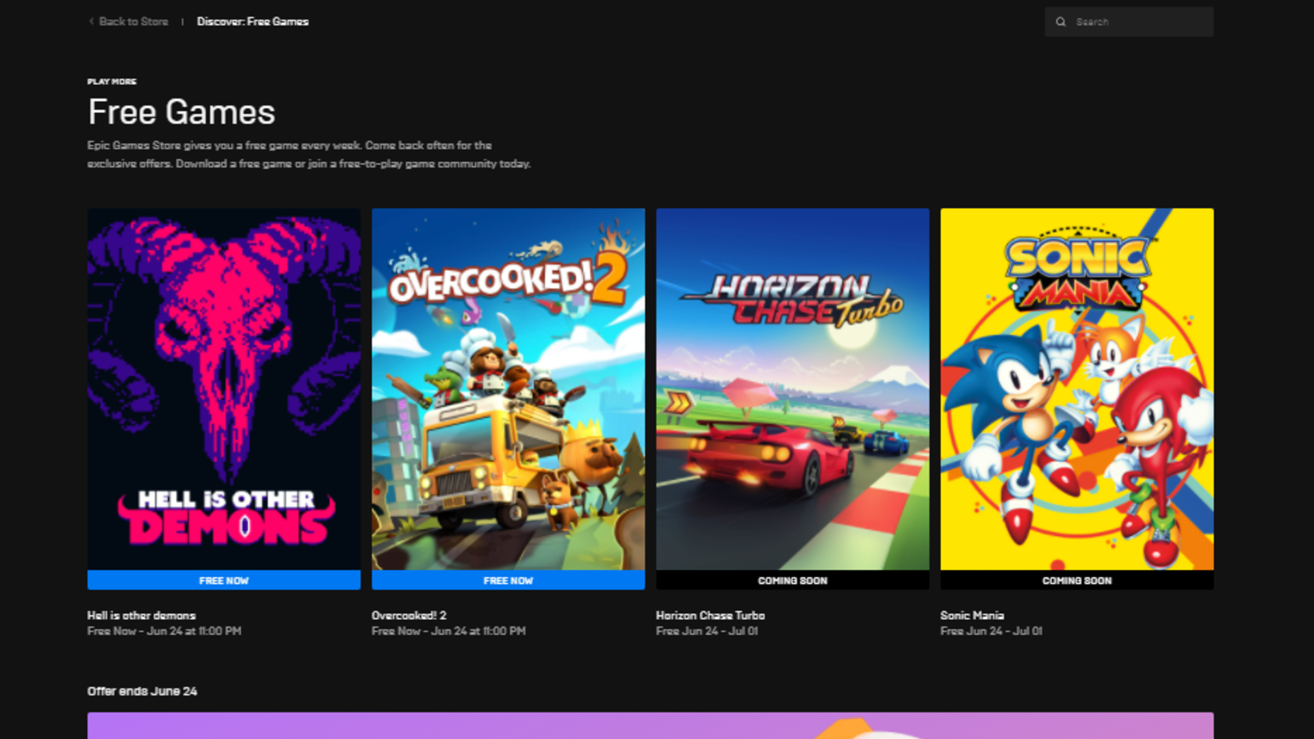Open the Horizon Chase Turbo title link
The image size is (1314, 739).
pos(710,615)
